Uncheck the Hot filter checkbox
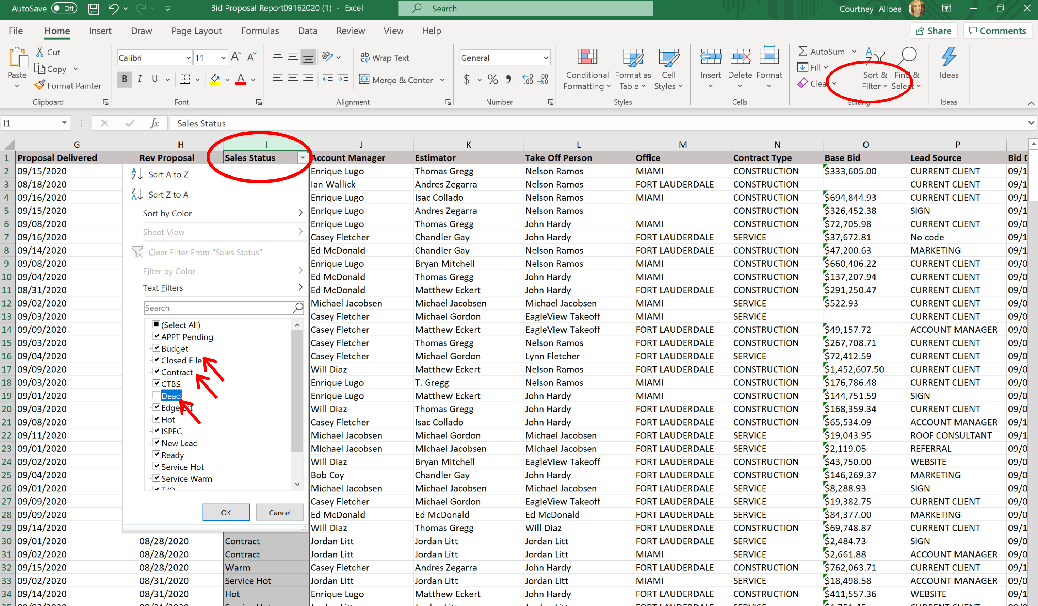 tap(156, 419)
